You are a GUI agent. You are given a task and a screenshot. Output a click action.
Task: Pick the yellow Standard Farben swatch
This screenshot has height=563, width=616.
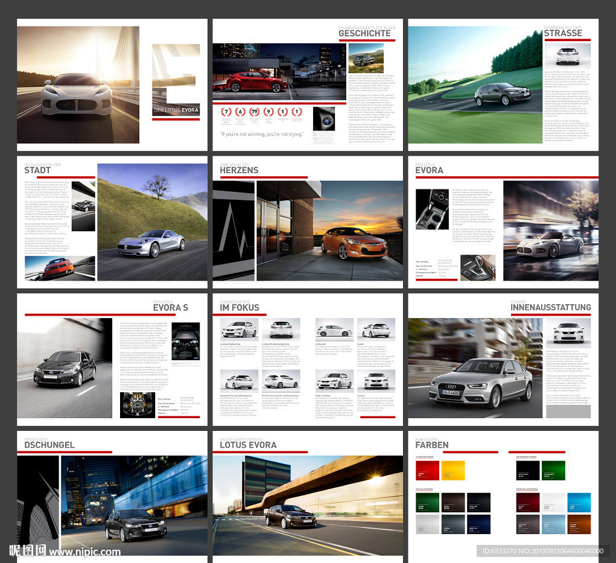point(453,470)
